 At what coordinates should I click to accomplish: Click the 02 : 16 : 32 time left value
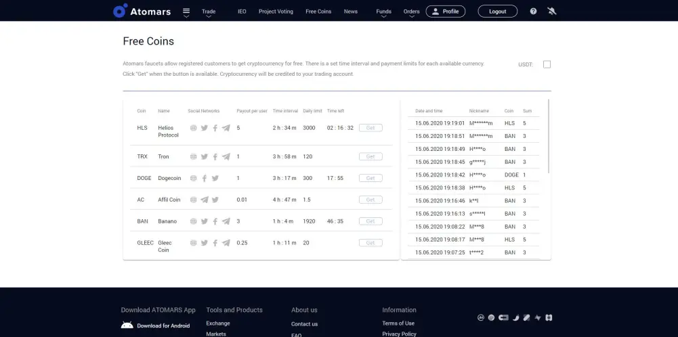[x=340, y=128]
